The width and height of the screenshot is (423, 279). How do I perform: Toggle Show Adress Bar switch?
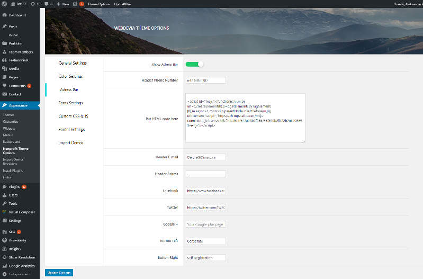click(194, 64)
